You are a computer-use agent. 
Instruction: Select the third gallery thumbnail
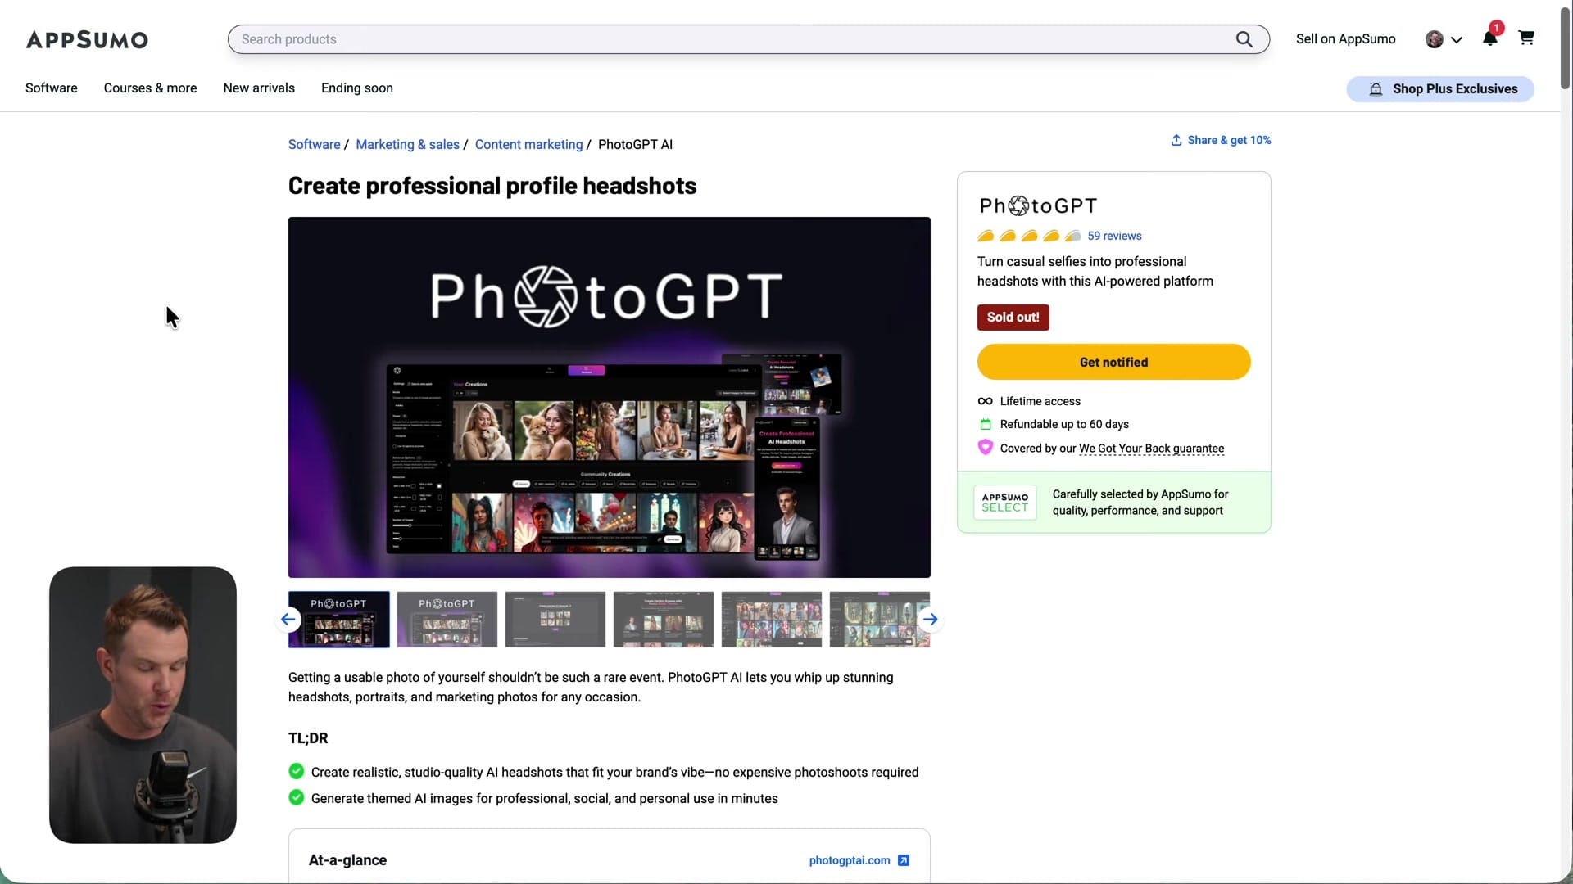555,620
